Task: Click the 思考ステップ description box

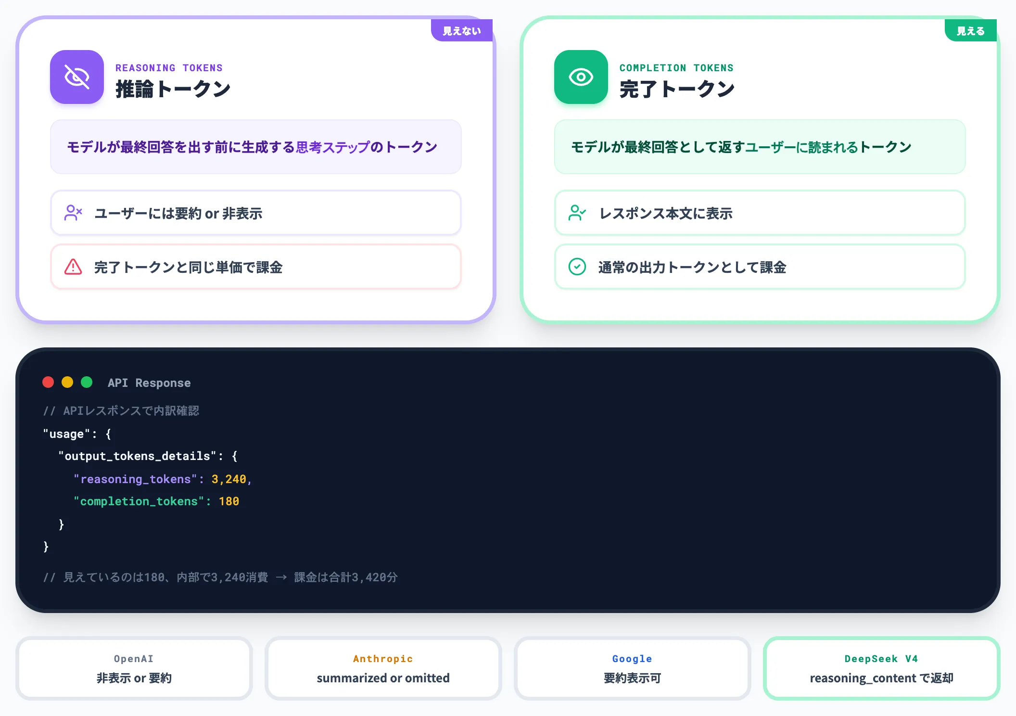Action: click(x=256, y=147)
